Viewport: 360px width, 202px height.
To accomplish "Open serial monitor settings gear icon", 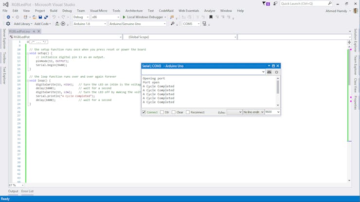I will (x=276, y=72).
